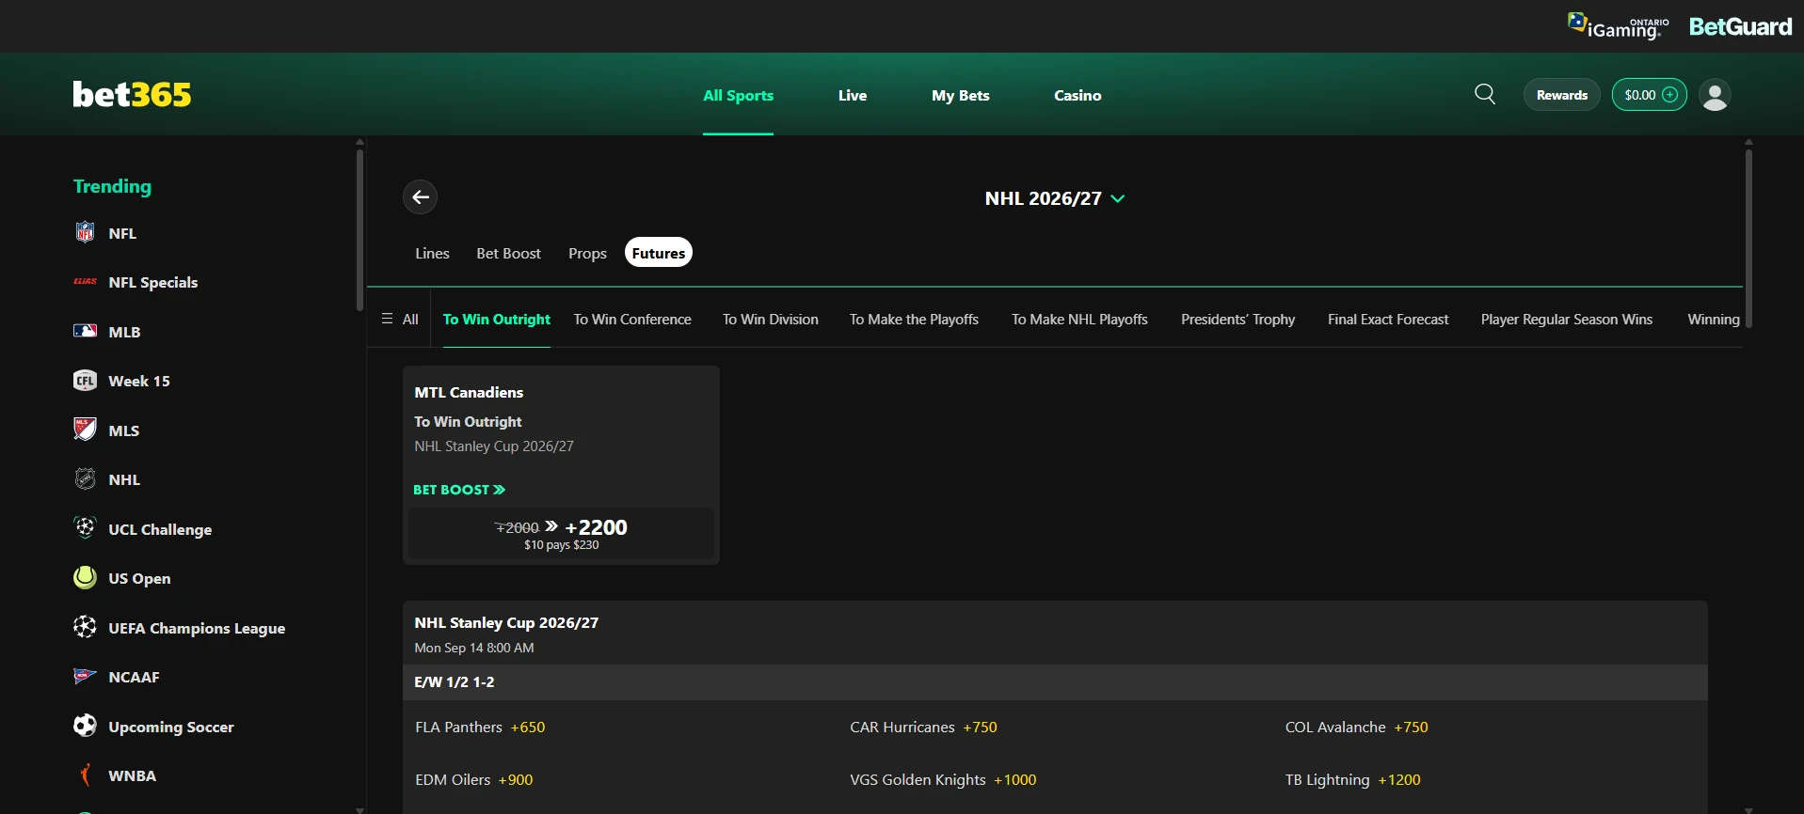Bet on VGS Golden Knights +1000

point(943,779)
